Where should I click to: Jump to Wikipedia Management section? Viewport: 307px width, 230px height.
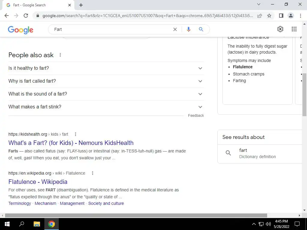(72, 203)
